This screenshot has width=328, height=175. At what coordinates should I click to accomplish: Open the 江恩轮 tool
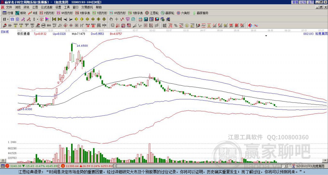coord(152,13)
